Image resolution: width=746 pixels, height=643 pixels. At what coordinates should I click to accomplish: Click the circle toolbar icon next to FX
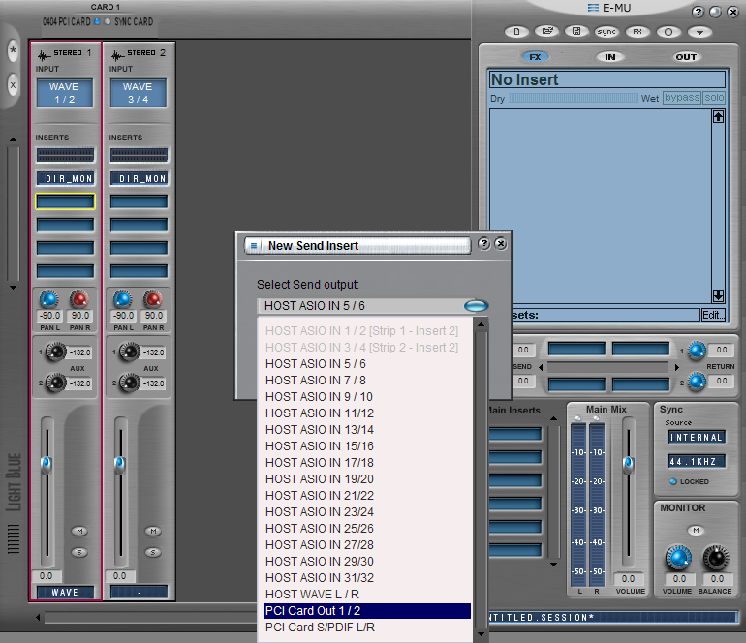(x=668, y=32)
